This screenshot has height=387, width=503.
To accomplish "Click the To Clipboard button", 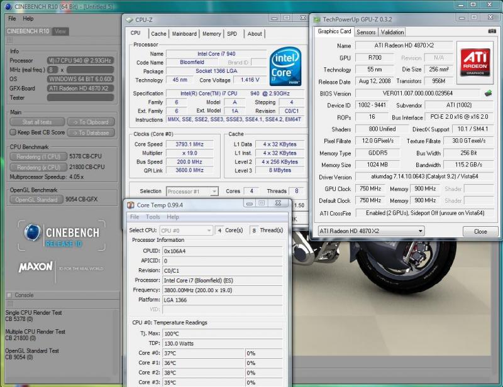I will (x=91, y=122).
